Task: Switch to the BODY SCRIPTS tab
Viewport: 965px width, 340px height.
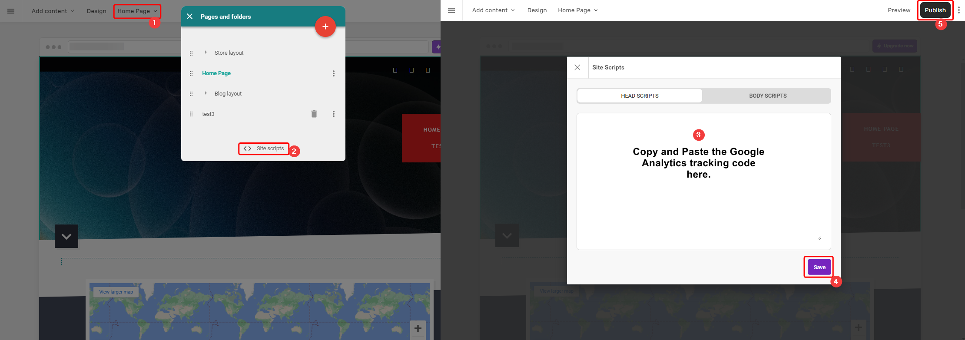Action: point(767,96)
